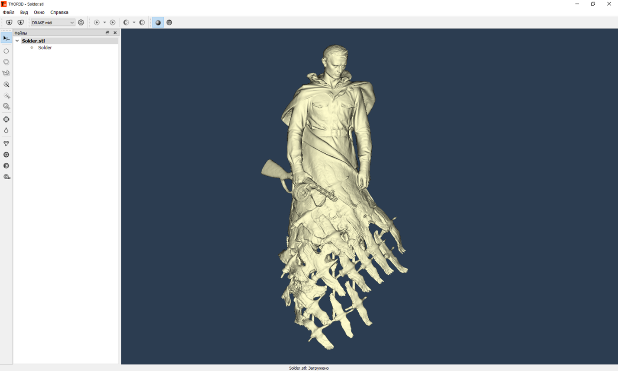Image resolution: width=618 pixels, height=371 pixels.
Task: Click the funnel filter tool
Action: coord(6,143)
